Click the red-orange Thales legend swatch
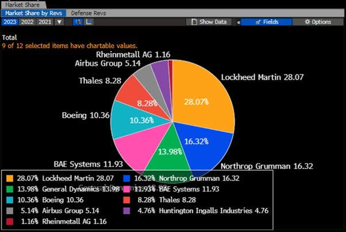Viewport: 346px width, 232px height. 126,200
